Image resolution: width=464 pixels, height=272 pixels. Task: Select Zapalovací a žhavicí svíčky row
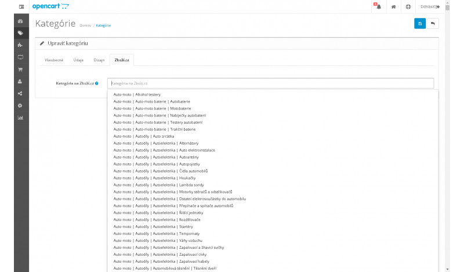click(x=273, y=248)
